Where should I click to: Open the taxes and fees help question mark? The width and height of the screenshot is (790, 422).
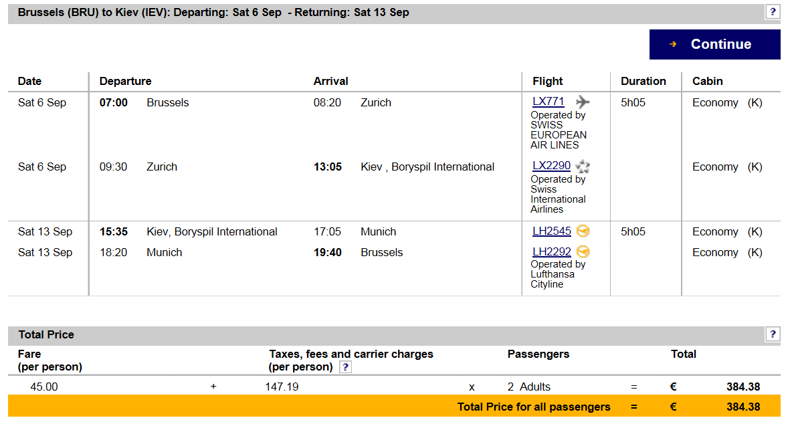coord(345,367)
